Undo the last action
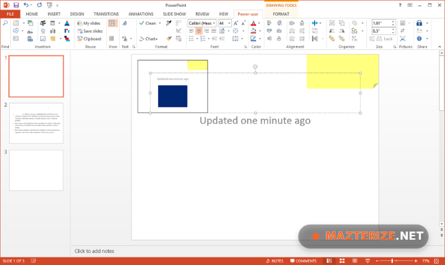Screen dimensions: 445x265 pos(26,5)
